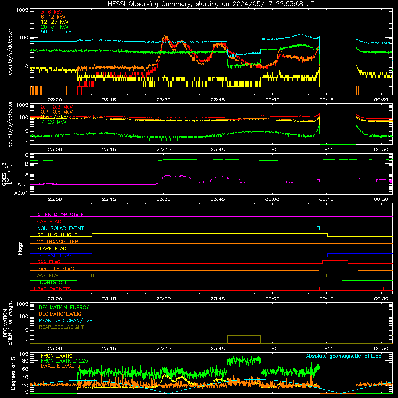
Task: Select the 25-50 keV legend label
Action: (x=54, y=27)
